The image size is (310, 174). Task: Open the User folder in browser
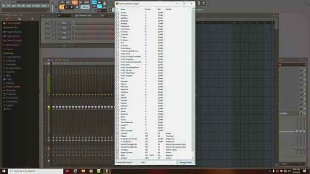[7, 109]
